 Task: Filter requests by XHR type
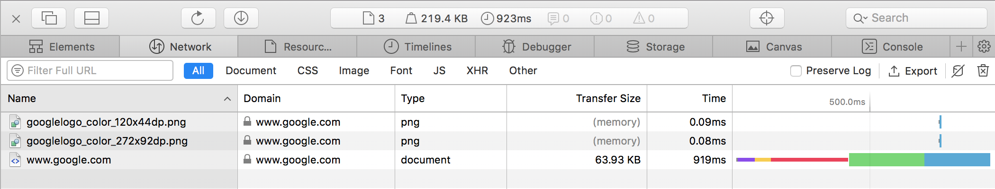pyautogui.click(x=477, y=71)
